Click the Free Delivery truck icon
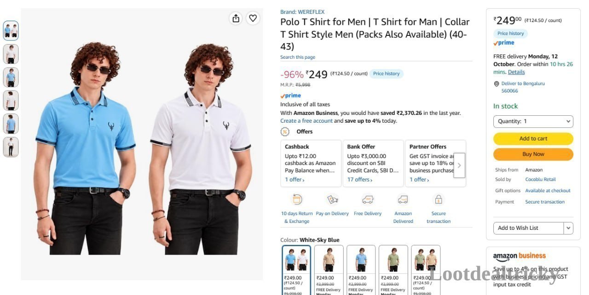 368,200
